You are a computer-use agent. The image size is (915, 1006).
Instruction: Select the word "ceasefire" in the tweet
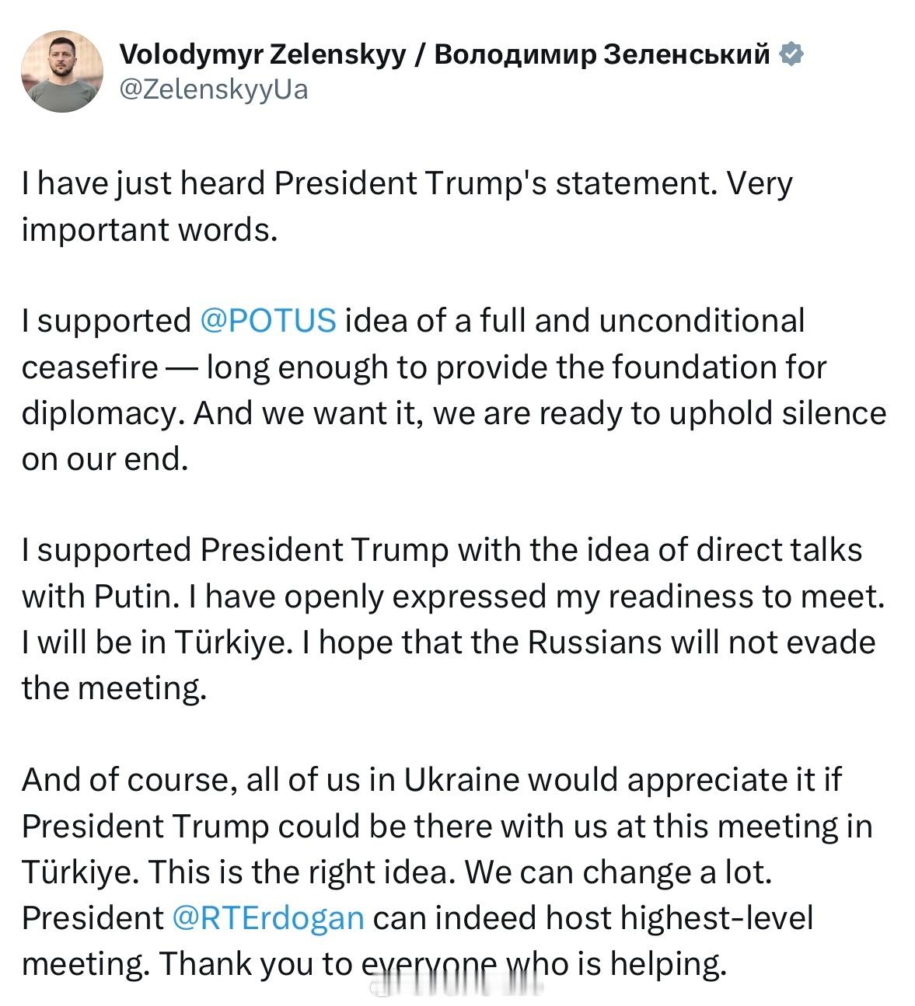[x=89, y=366]
